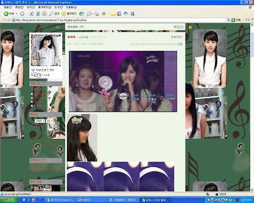The width and height of the screenshot is (254, 203).
Task: Open the 파일(F) File menu
Action: pos(8,7)
